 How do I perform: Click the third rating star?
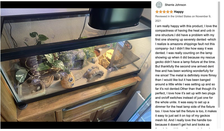(164, 12)
